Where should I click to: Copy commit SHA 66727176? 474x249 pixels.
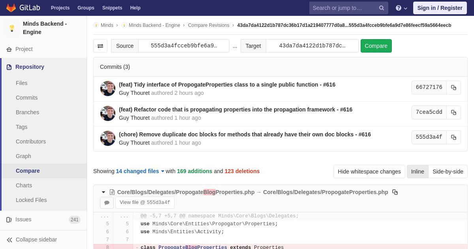(453, 87)
